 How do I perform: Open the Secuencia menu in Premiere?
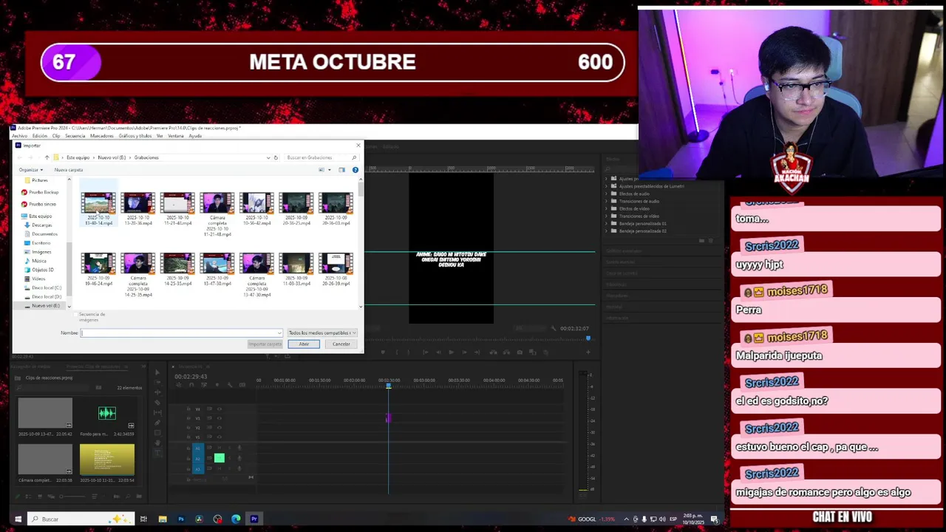pyautogui.click(x=75, y=136)
